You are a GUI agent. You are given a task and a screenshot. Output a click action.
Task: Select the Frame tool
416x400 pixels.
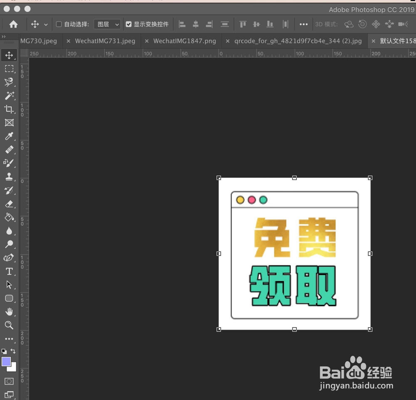(x=9, y=123)
